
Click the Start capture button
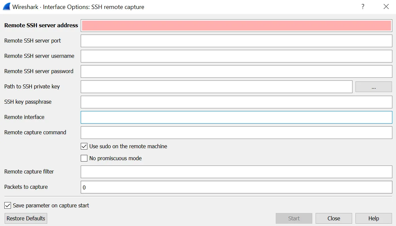click(x=294, y=218)
